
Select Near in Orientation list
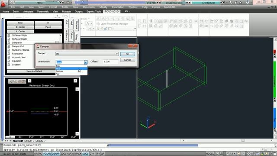tap(71, 68)
